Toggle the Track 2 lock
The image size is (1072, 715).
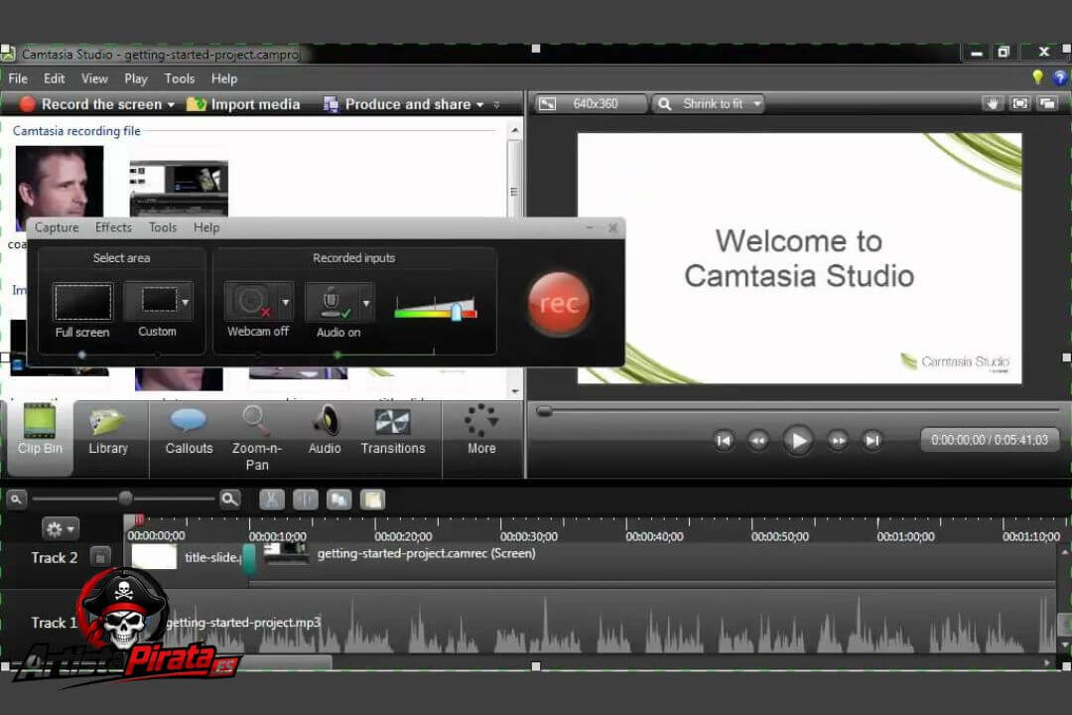pyautogui.click(x=100, y=557)
